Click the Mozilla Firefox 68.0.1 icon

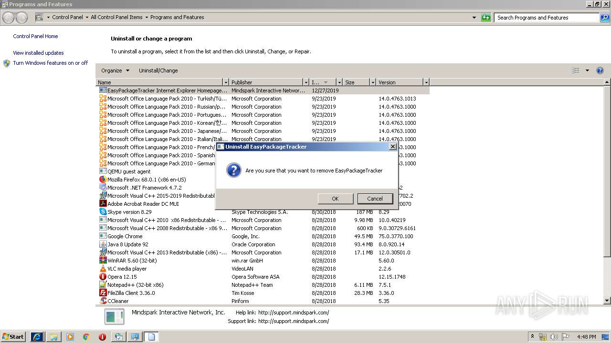pyautogui.click(x=103, y=180)
